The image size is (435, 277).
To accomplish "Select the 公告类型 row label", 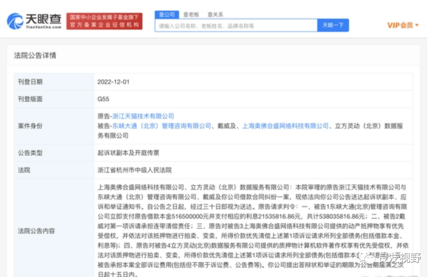I will (30, 153).
